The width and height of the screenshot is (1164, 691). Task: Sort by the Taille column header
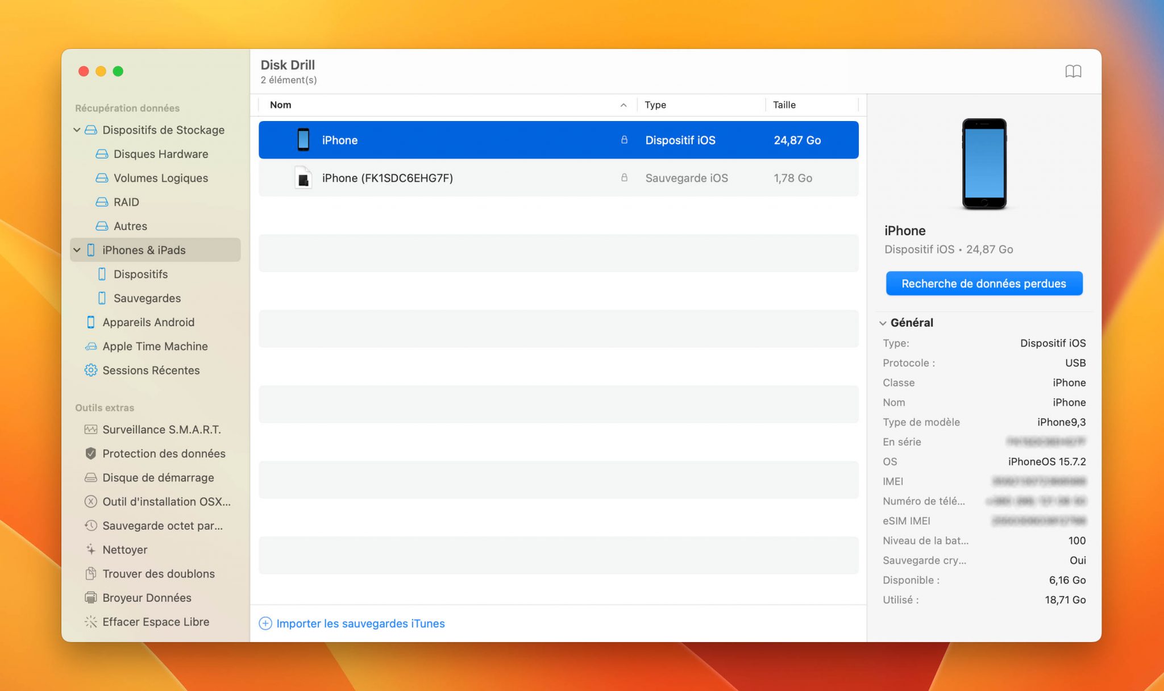(784, 105)
